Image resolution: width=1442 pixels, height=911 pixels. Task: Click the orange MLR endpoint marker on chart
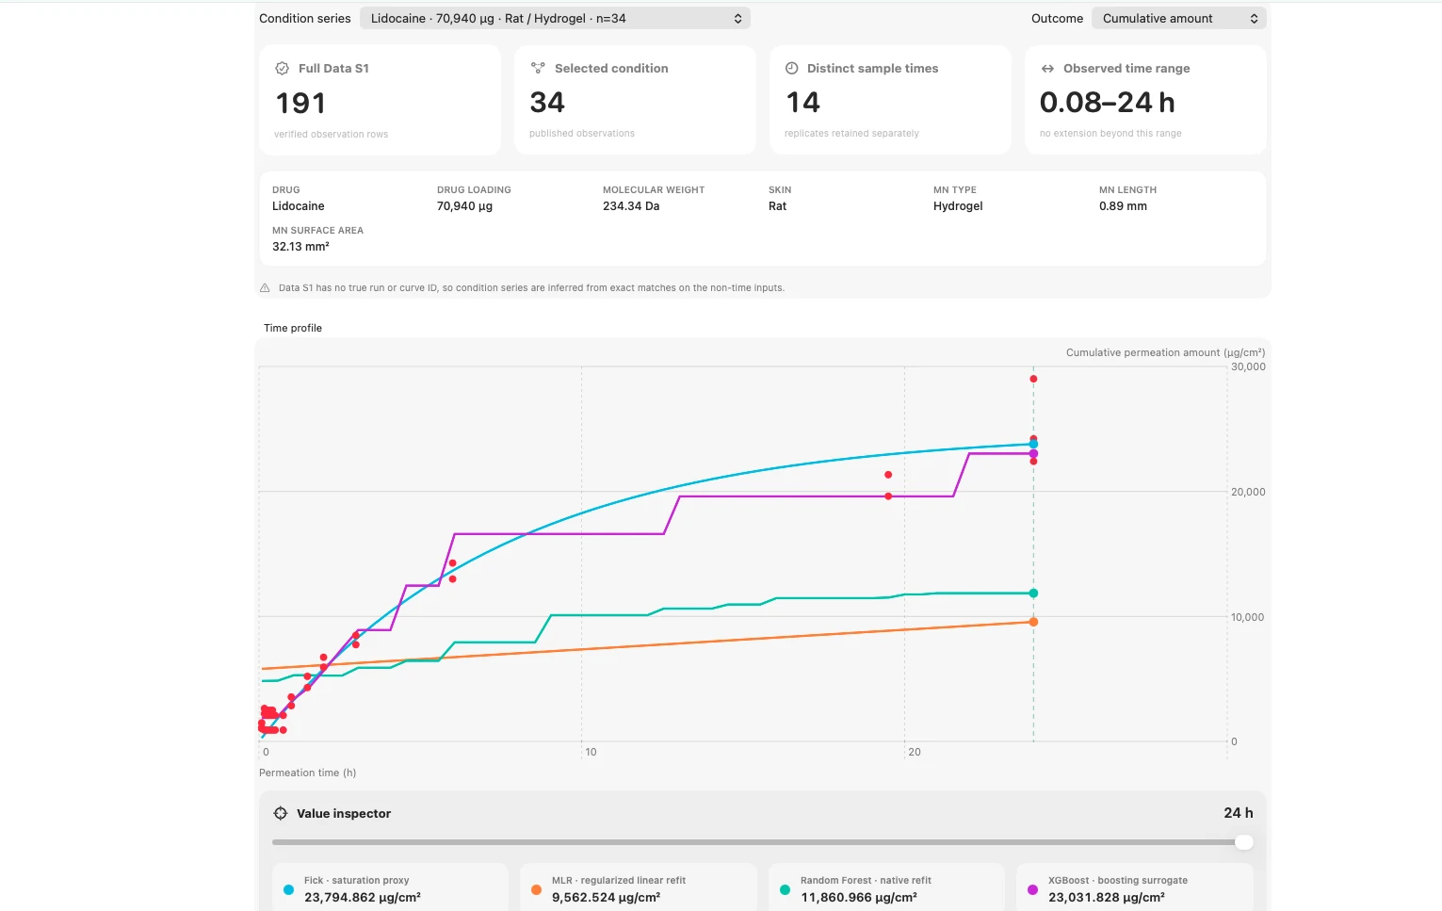click(1033, 622)
